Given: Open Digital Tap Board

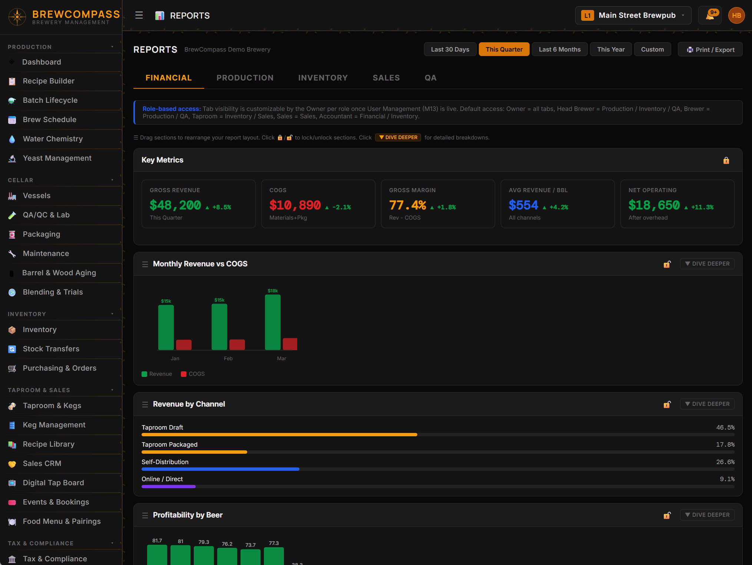Looking at the screenshot, I should coord(61,483).
